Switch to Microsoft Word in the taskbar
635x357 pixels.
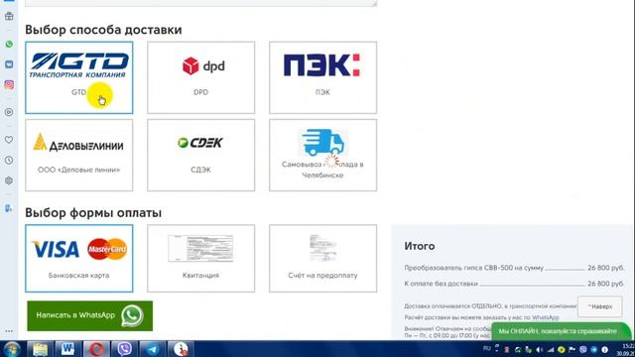67,349
